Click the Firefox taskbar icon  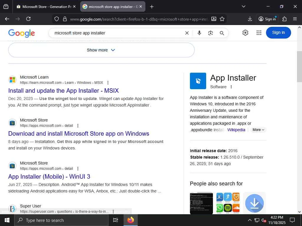pyautogui.click(x=131, y=220)
